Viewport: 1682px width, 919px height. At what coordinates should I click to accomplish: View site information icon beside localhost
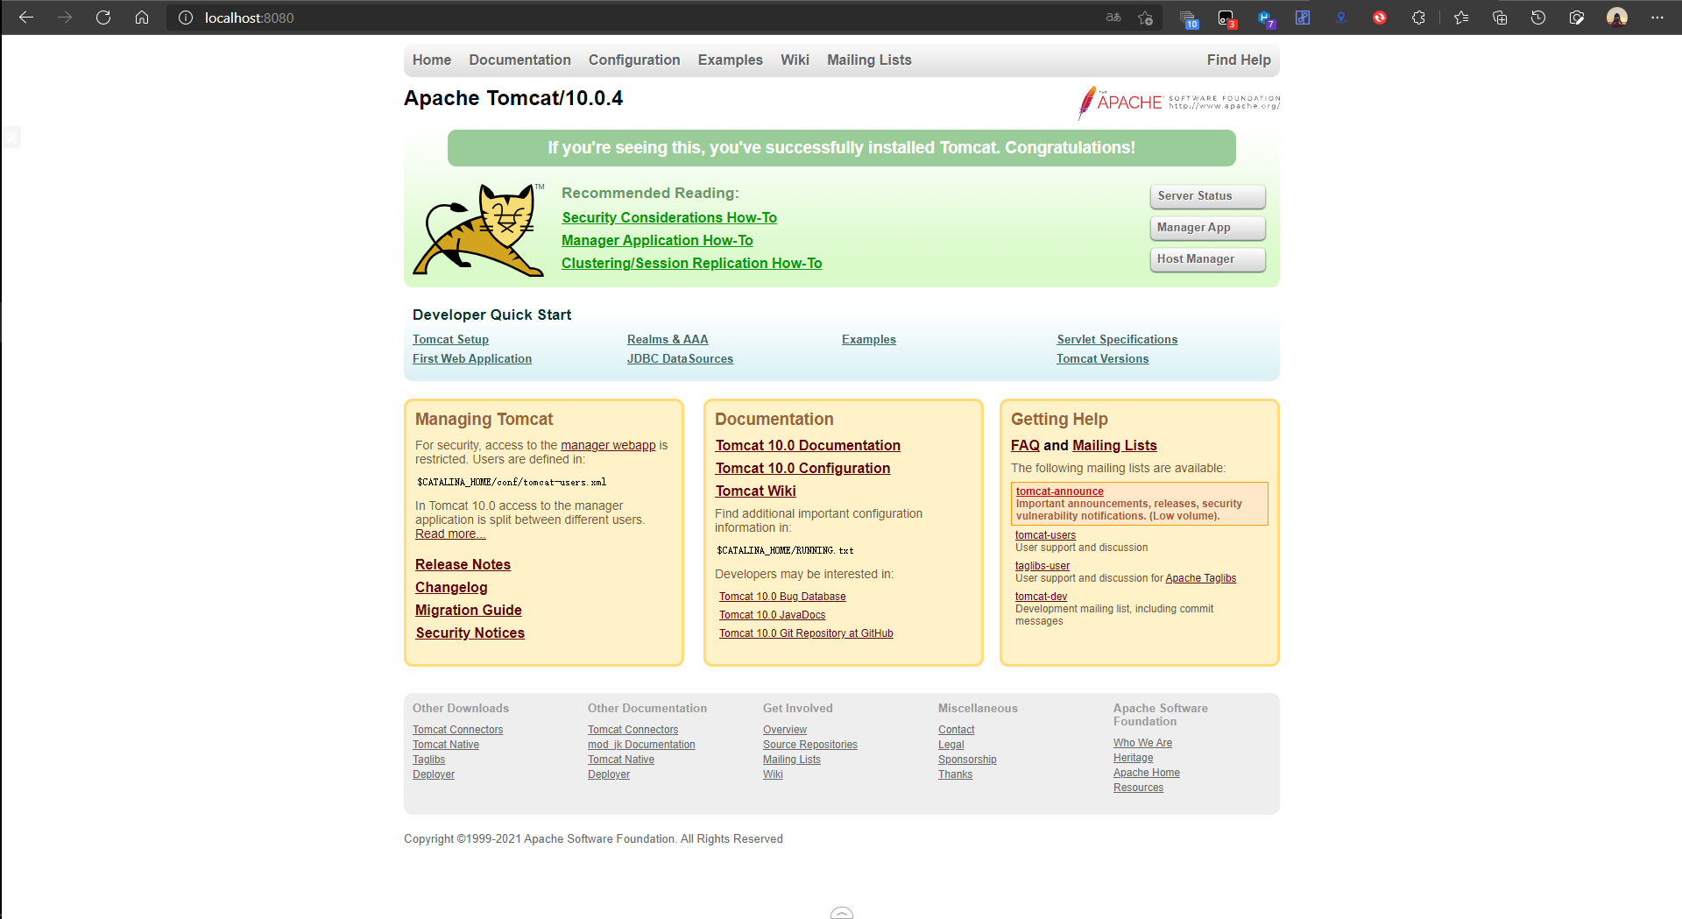[186, 18]
